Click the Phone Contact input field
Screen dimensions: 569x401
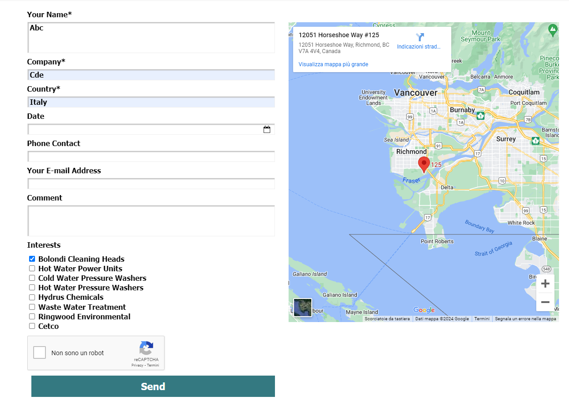pos(151,156)
